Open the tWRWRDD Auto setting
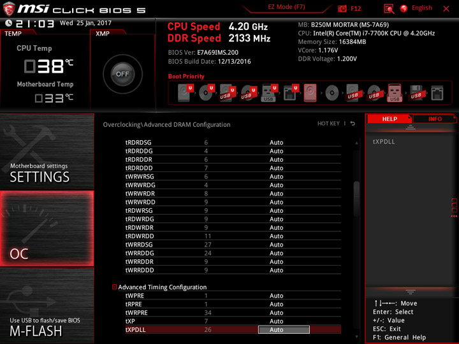Image resolution: width=459 pixels, height=344 pixels. point(276,202)
